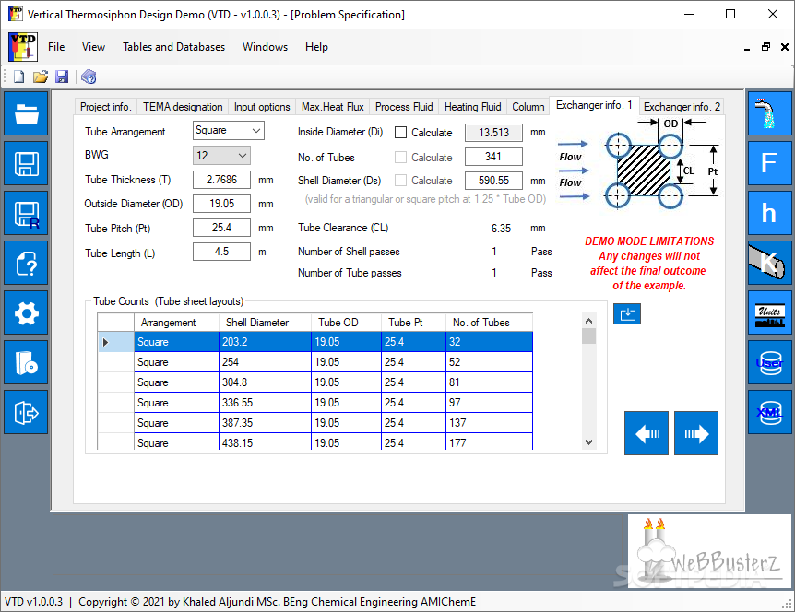Screen dimensions: 795x612
Task: Click the New file toolbar icon
Action: pos(18,76)
